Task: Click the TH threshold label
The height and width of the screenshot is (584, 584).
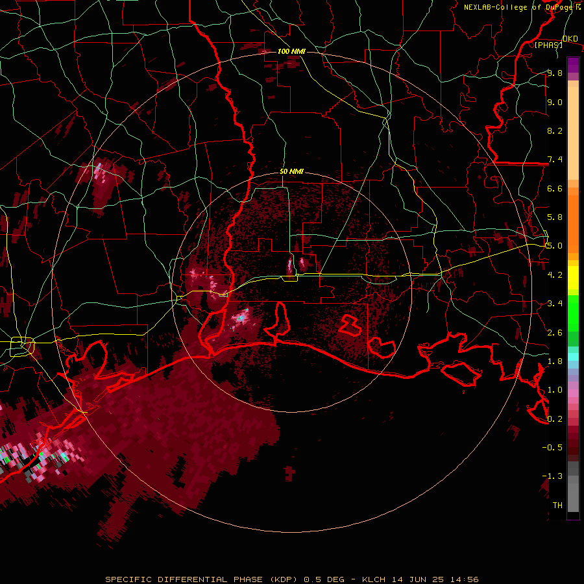Action: pos(557,505)
